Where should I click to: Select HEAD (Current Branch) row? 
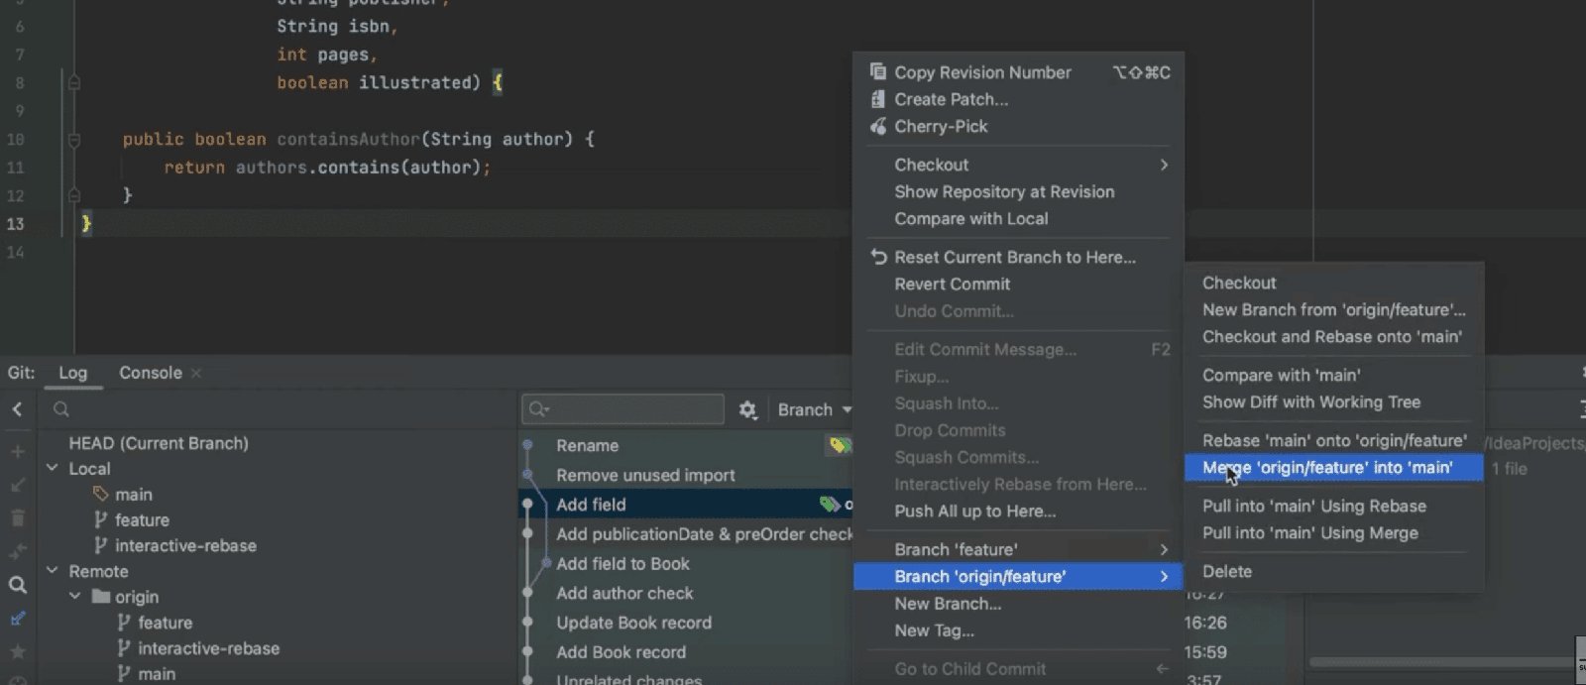click(x=159, y=443)
